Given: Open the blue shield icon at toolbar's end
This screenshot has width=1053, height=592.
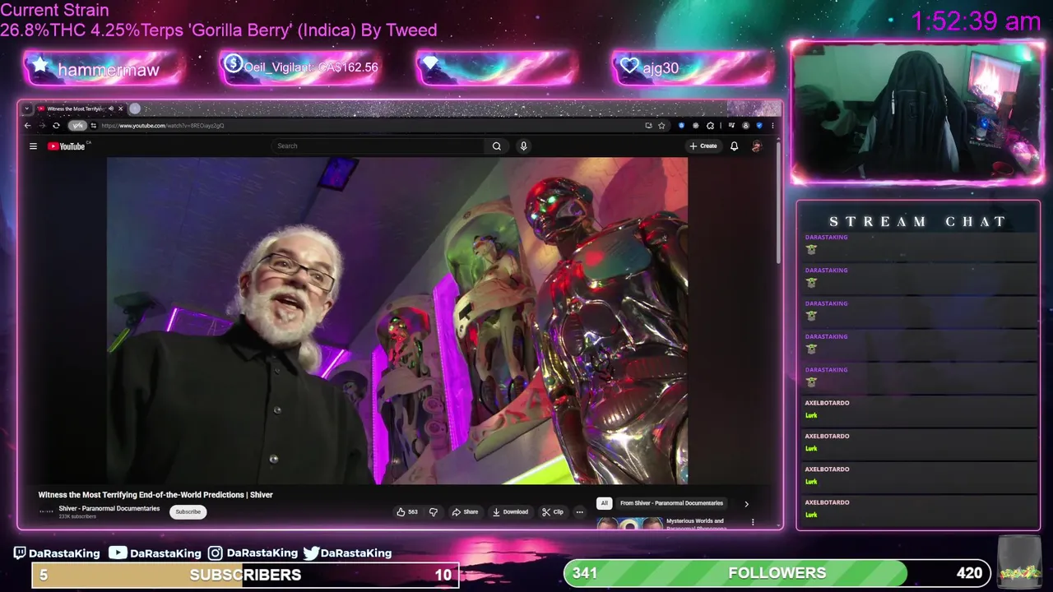Looking at the screenshot, I should pyautogui.click(x=759, y=126).
